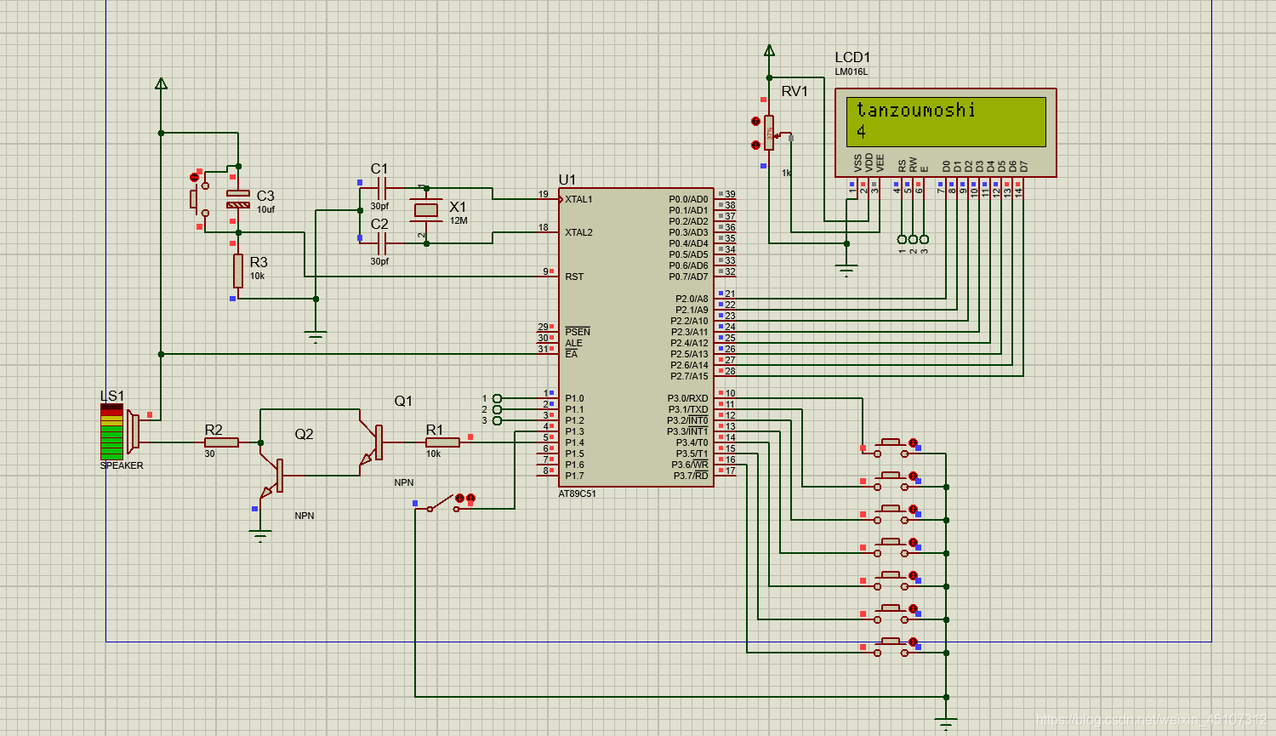The image size is (1276, 736).
Task: Click the P1.7 pin label
Action: pyautogui.click(x=574, y=476)
